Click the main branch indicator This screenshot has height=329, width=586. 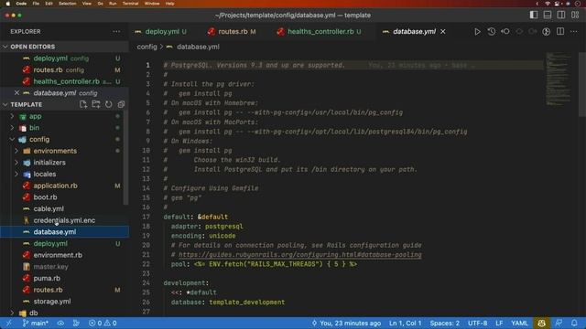point(36,323)
